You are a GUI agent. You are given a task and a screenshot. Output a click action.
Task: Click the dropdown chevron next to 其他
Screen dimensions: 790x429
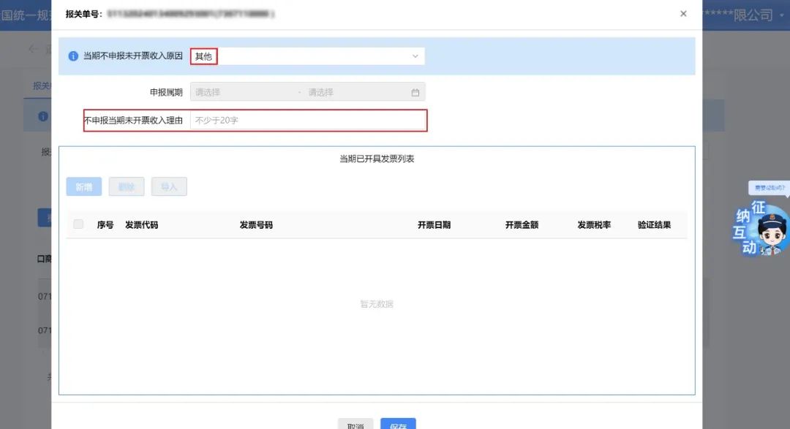click(x=415, y=56)
